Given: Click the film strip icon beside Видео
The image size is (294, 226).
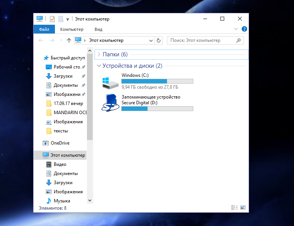Looking at the screenshot, I should (49, 164).
